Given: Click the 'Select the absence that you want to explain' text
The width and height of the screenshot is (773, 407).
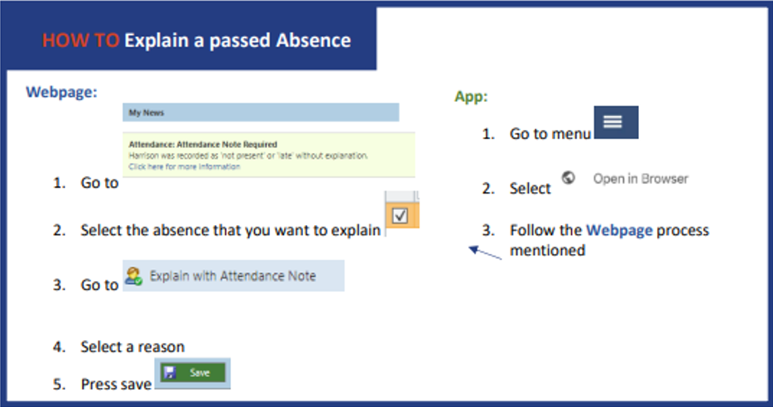Looking at the screenshot, I should [x=230, y=230].
